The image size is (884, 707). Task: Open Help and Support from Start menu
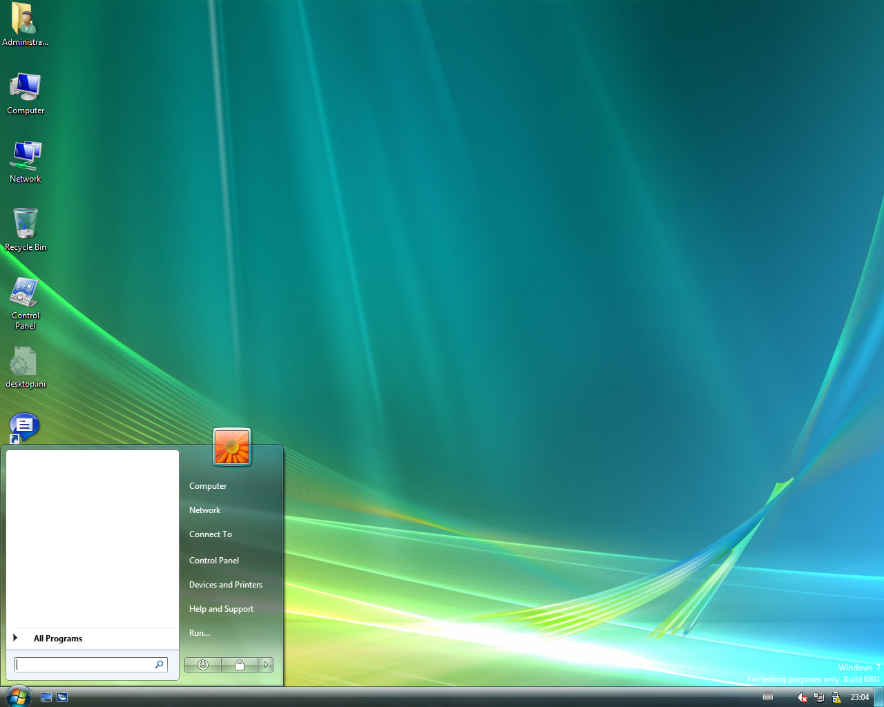221,609
